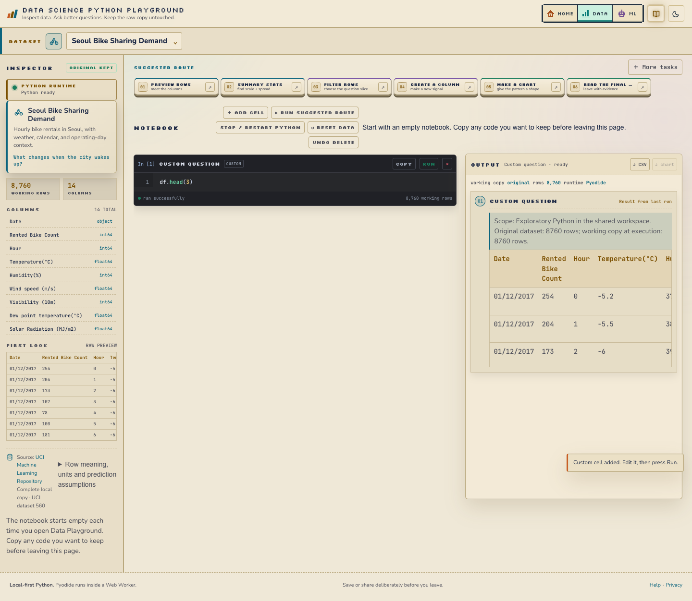Switch to the Data tab
This screenshot has width=692, height=601.
coord(595,14)
